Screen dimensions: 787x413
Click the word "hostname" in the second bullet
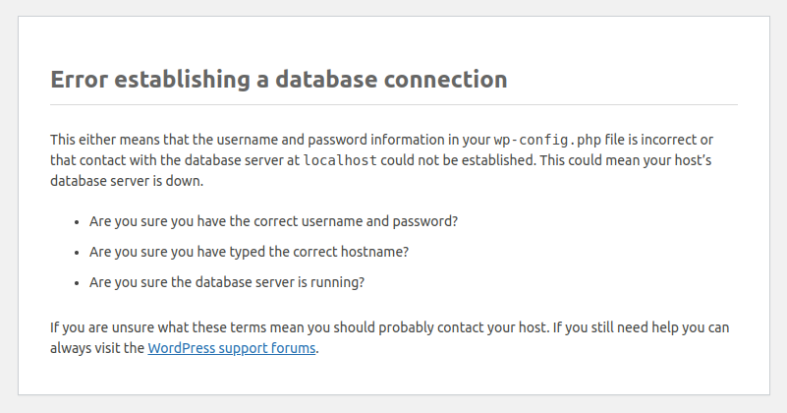coord(378,251)
